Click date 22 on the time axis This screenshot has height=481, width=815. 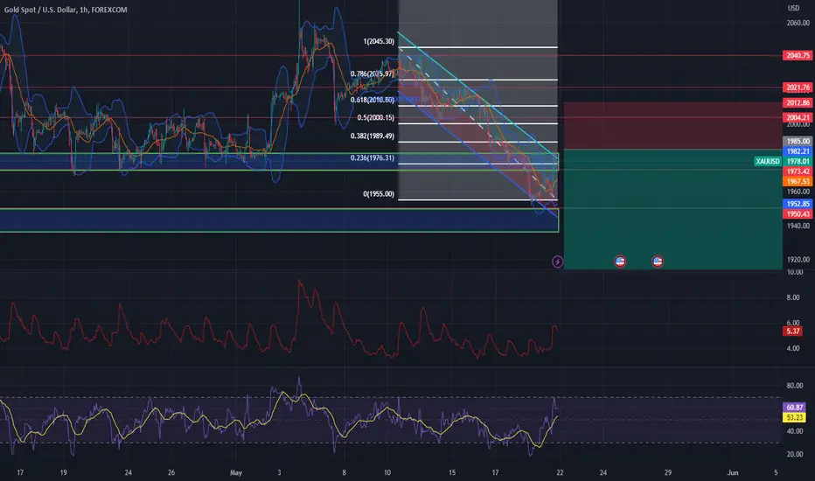click(x=560, y=472)
